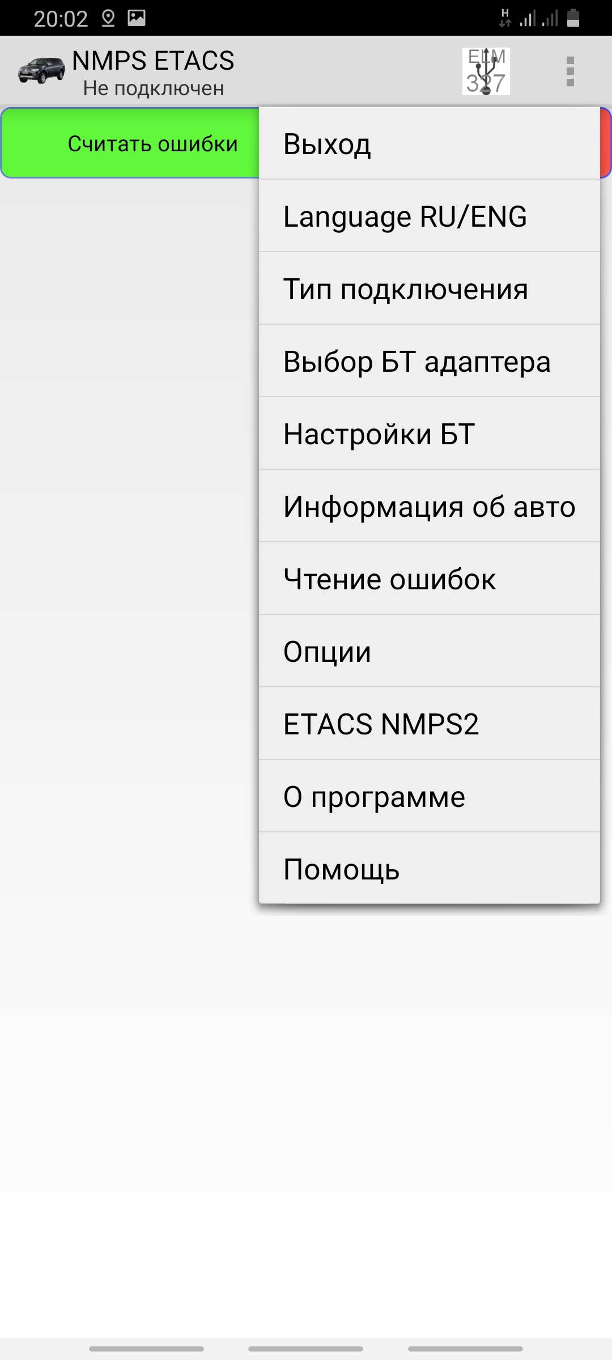Open the Опции menu entry

429,652
